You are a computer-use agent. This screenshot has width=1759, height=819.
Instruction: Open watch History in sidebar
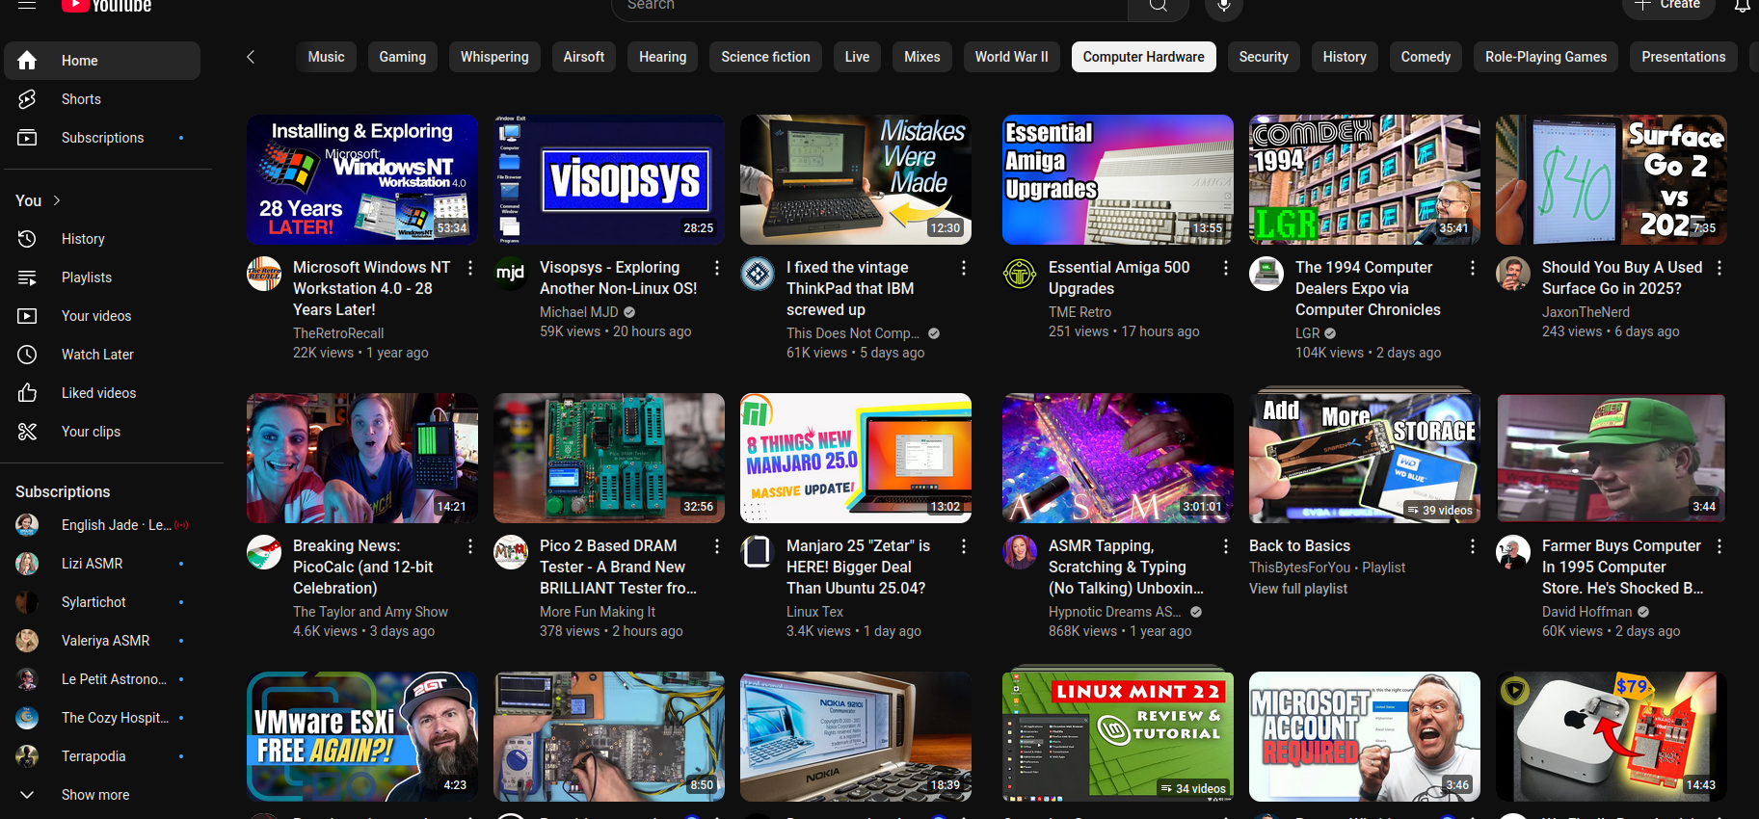click(x=102, y=239)
